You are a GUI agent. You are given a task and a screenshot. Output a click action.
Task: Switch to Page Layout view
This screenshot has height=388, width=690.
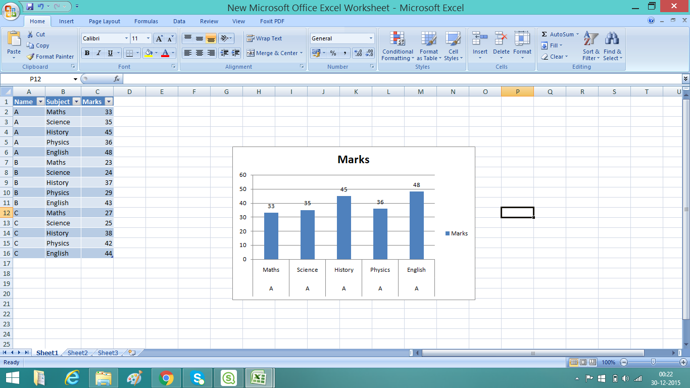click(x=583, y=362)
